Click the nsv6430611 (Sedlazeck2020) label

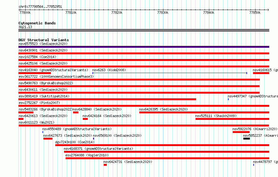(x=43, y=90)
